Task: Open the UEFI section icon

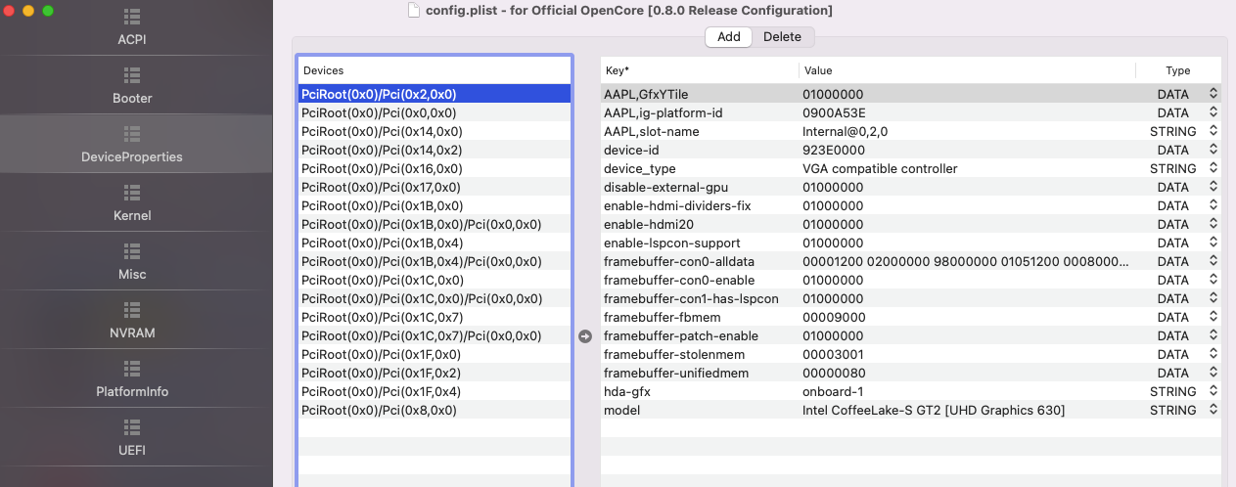Action: click(132, 427)
